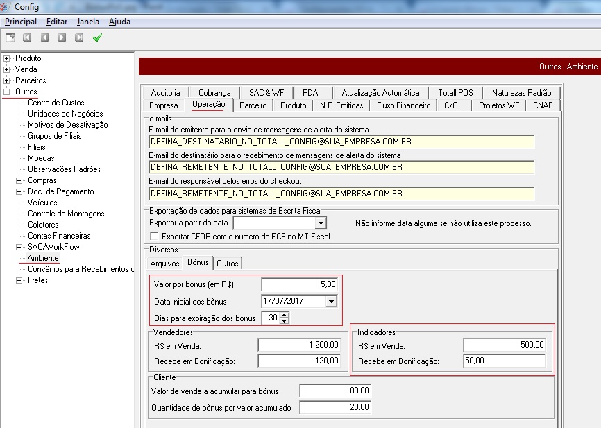Open the Ajuda menu
Viewport: 601px width, 428px height.
(119, 22)
